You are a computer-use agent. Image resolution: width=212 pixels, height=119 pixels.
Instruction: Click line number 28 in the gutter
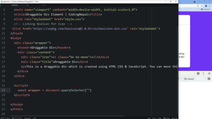pos(3,114)
